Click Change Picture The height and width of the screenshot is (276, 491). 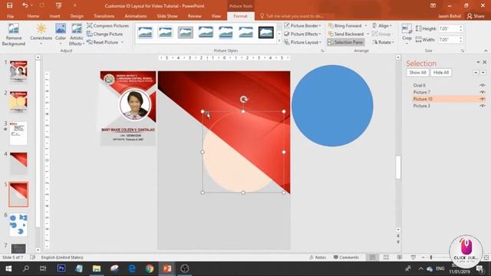(104, 34)
